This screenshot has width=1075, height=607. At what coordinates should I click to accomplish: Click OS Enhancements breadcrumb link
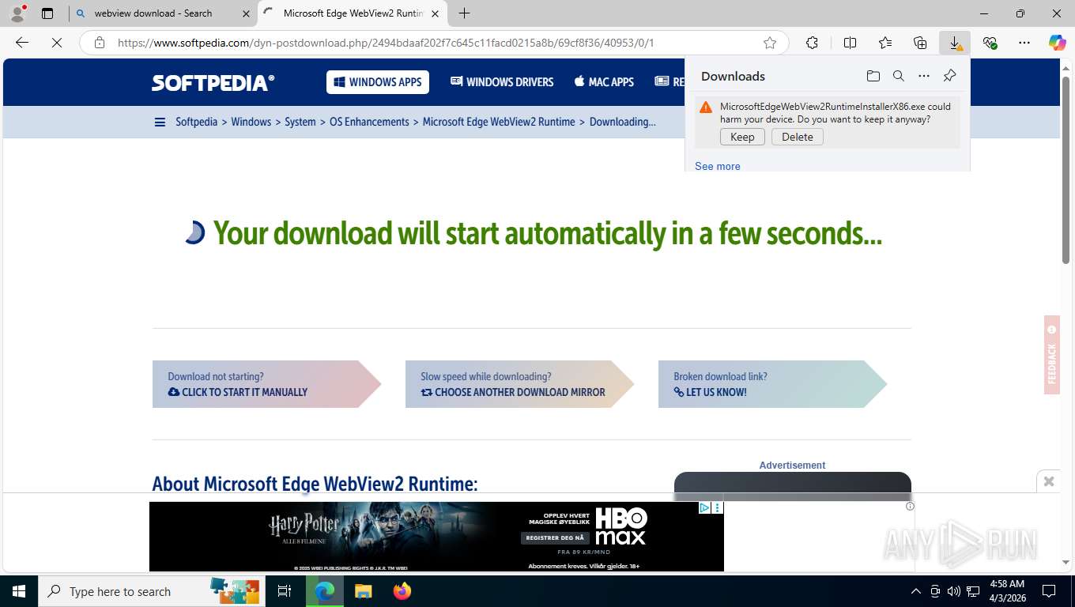[x=369, y=122]
